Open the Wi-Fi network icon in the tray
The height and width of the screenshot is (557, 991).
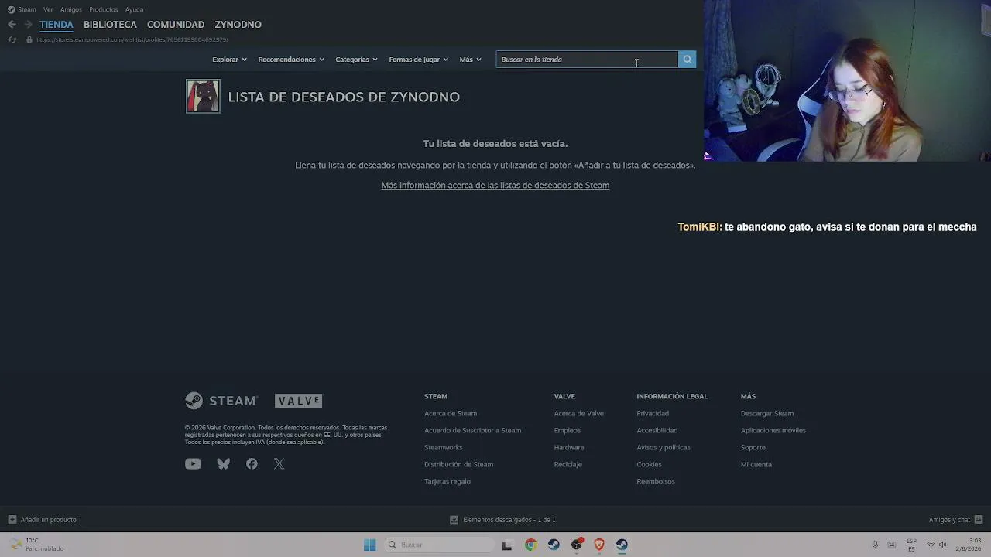pyautogui.click(x=931, y=545)
